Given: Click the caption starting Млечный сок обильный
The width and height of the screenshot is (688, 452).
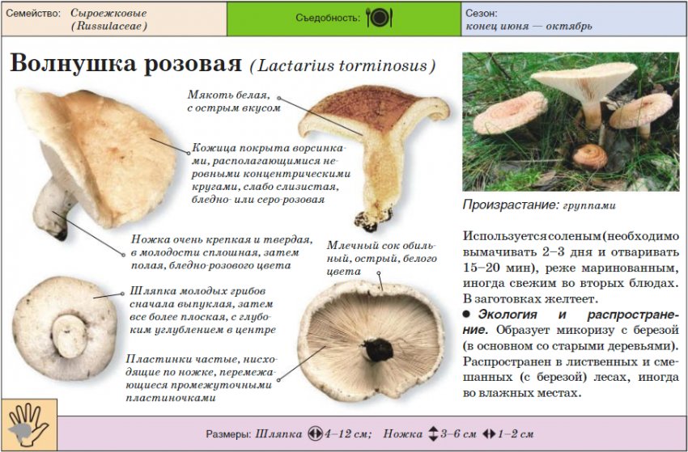Looking at the screenshot, I should point(382,258).
